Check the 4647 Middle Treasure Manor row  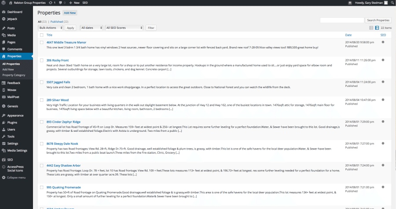(x=42, y=42)
